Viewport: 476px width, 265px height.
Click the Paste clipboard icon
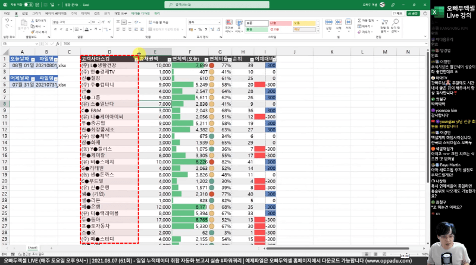click(x=24, y=24)
